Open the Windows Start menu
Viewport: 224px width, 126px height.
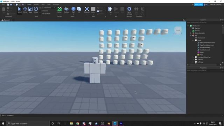[3, 124]
